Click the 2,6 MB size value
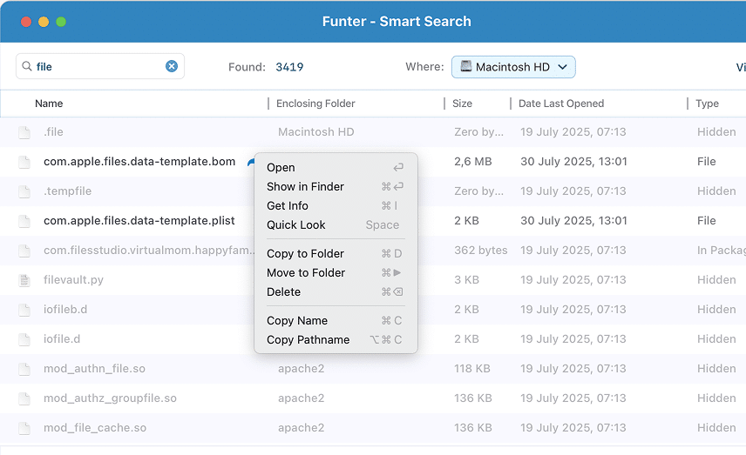Image resolution: width=746 pixels, height=455 pixels. pyautogui.click(x=473, y=162)
